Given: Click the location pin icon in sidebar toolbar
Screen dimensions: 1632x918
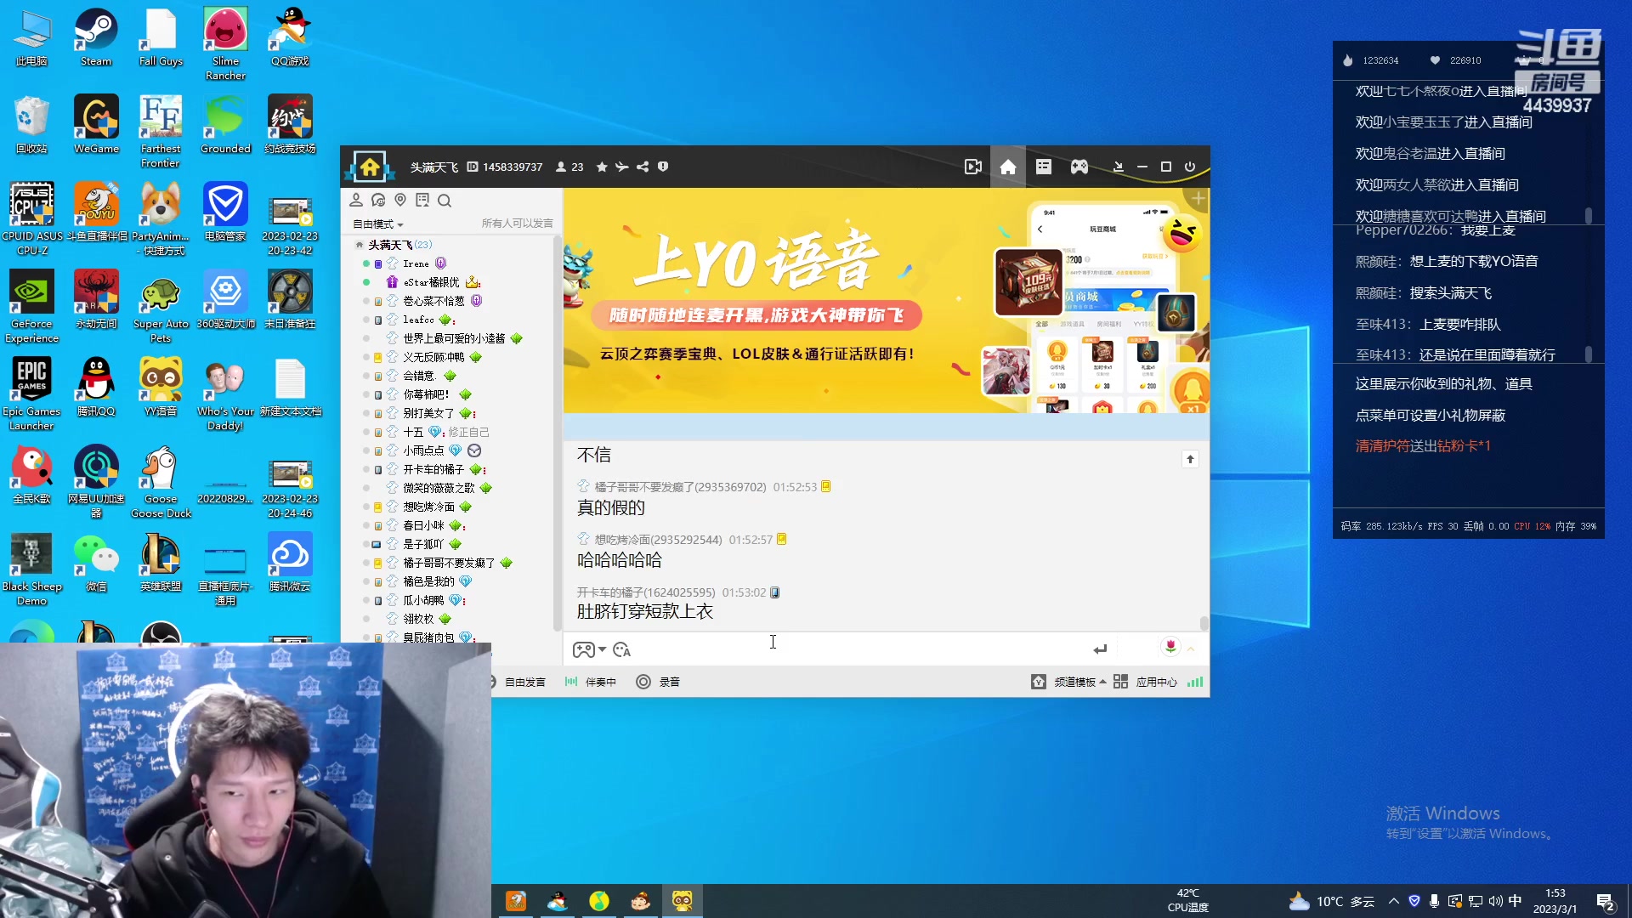Looking at the screenshot, I should coord(400,201).
